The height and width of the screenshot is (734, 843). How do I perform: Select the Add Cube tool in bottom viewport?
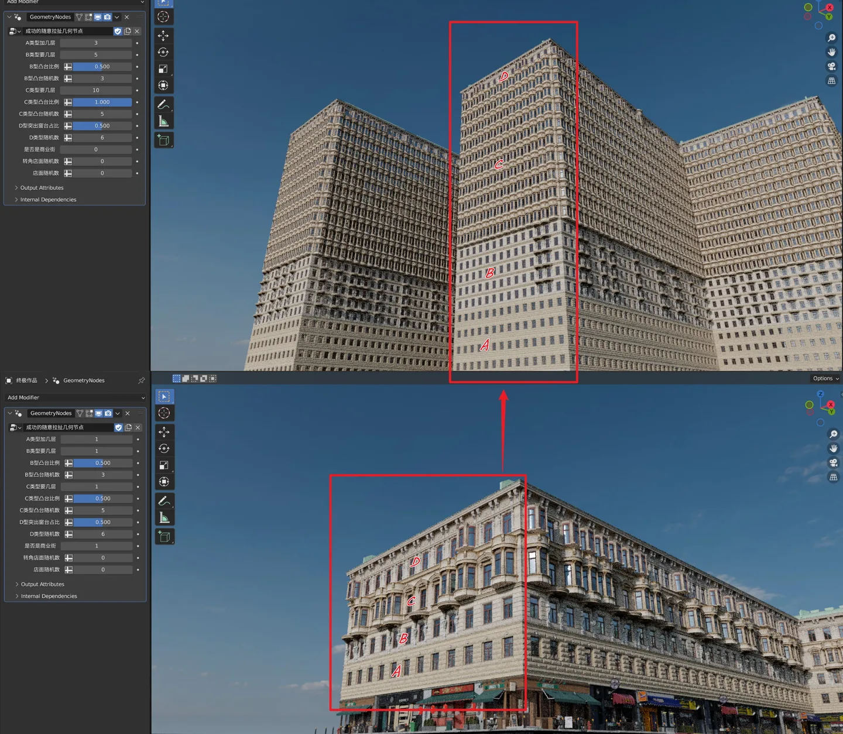click(x=164, y=536)
